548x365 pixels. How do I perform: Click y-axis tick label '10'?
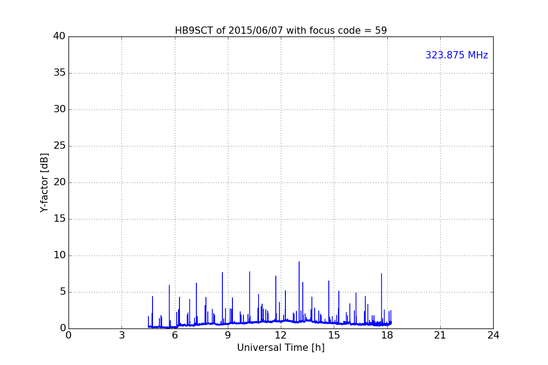point(59,255)
